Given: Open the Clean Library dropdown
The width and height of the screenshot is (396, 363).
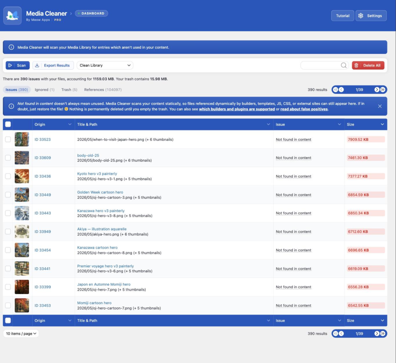Looking at the screenshot, I should 105,65.
